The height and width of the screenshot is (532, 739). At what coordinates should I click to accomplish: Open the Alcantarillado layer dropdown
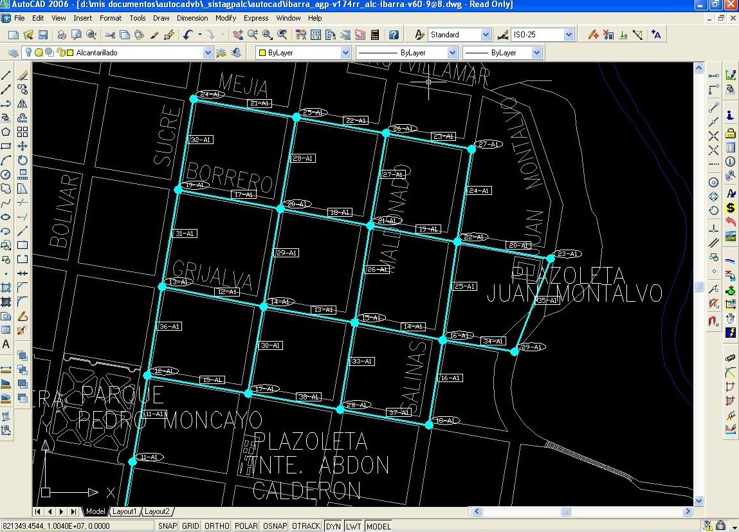[208, 53]
